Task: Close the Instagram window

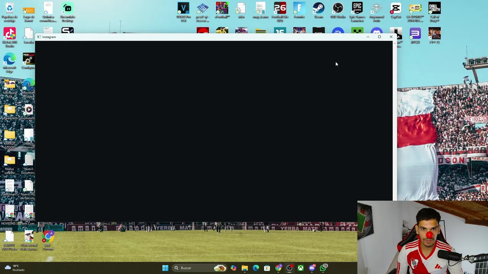Action: coord(391,37)
